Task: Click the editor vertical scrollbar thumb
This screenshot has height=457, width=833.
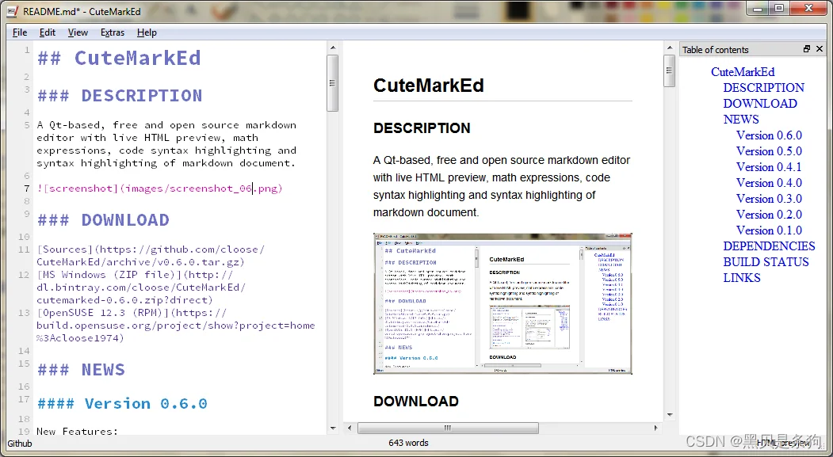Action: click(x=333, y=83)
